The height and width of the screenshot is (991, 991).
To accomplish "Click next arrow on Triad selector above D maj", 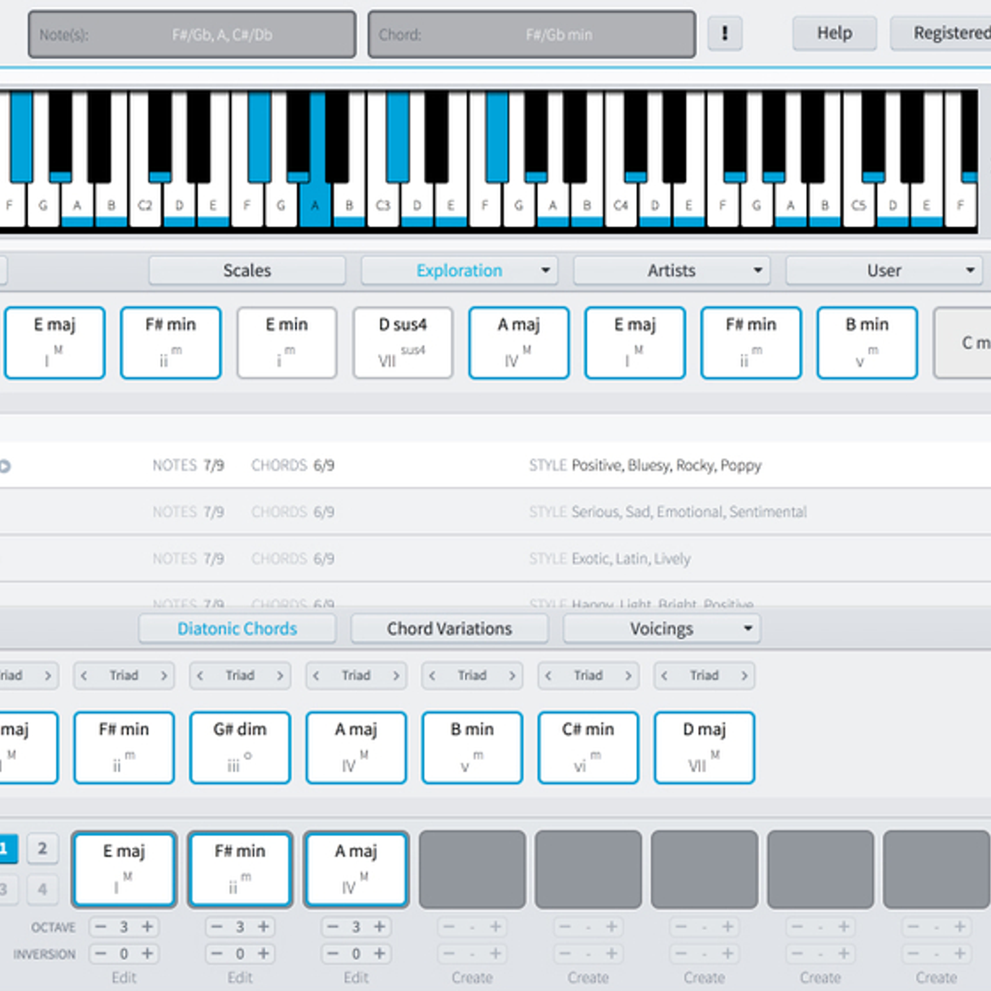I will click(744, 676).
